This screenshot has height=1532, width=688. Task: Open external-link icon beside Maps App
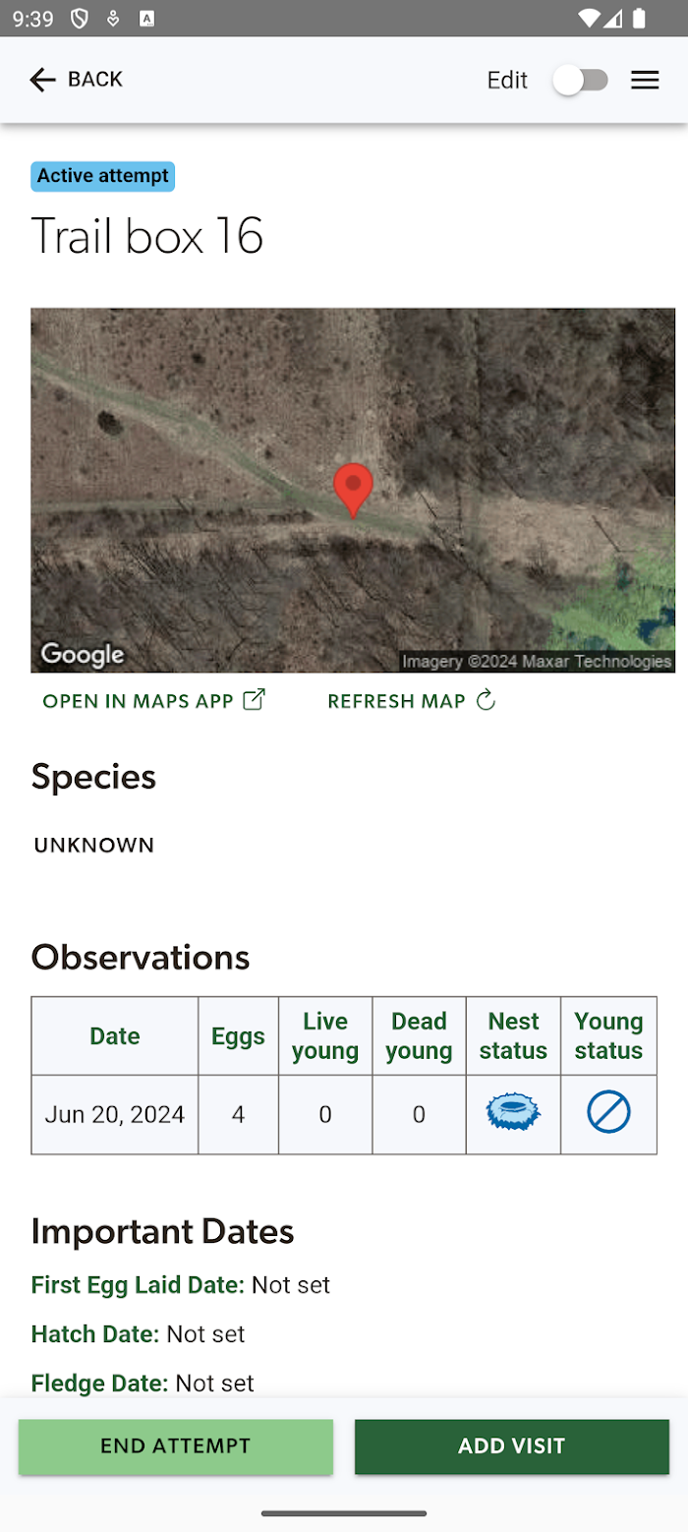click(x=255, y=700)
